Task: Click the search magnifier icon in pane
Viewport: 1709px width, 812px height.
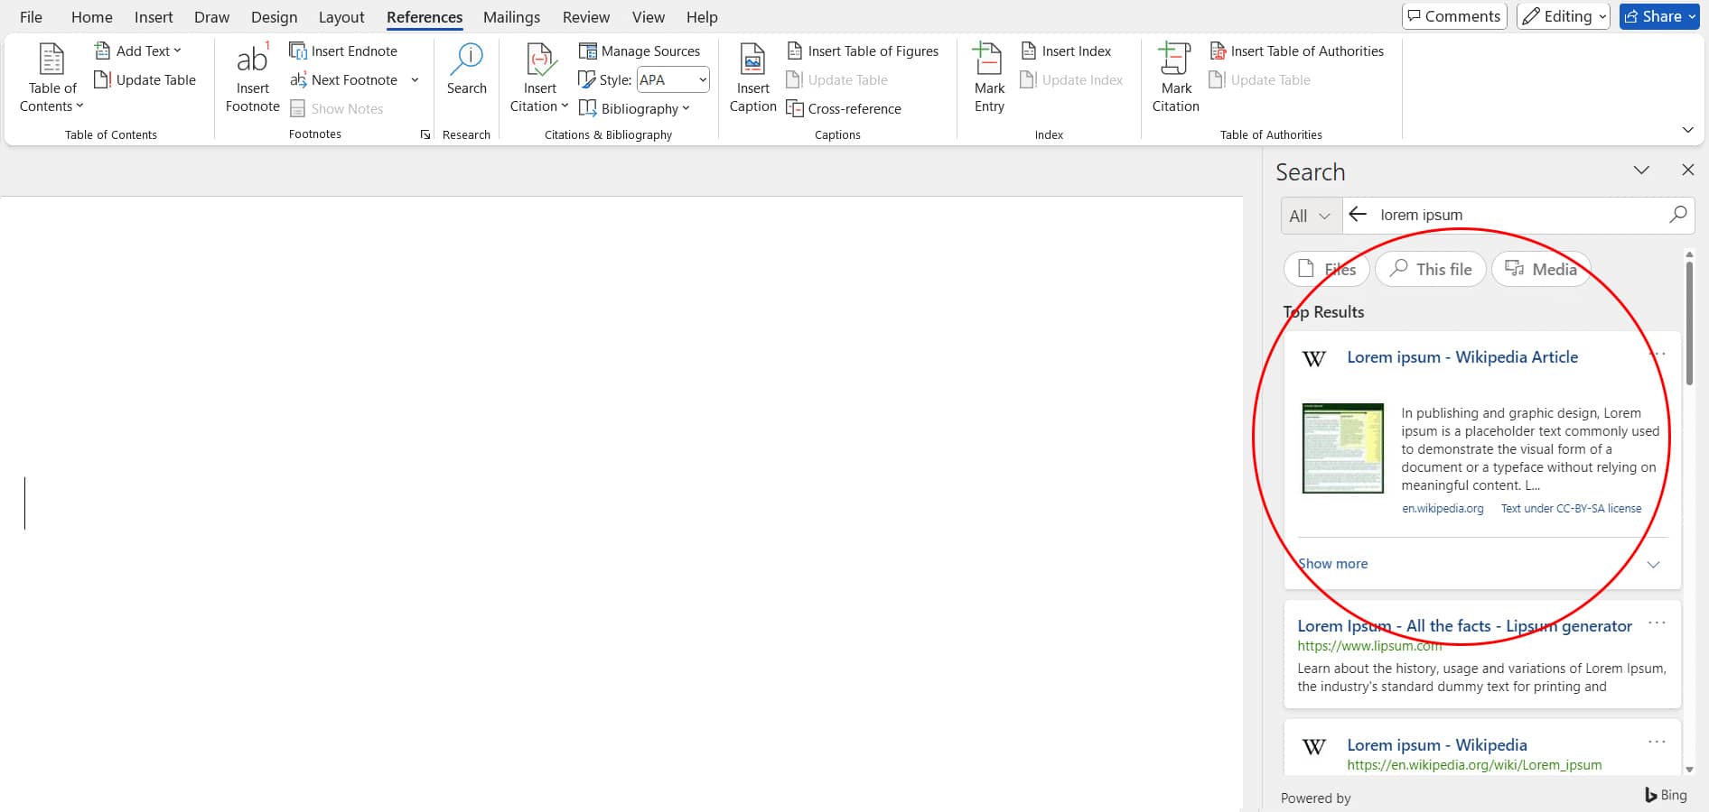Action: (1677, 215)
